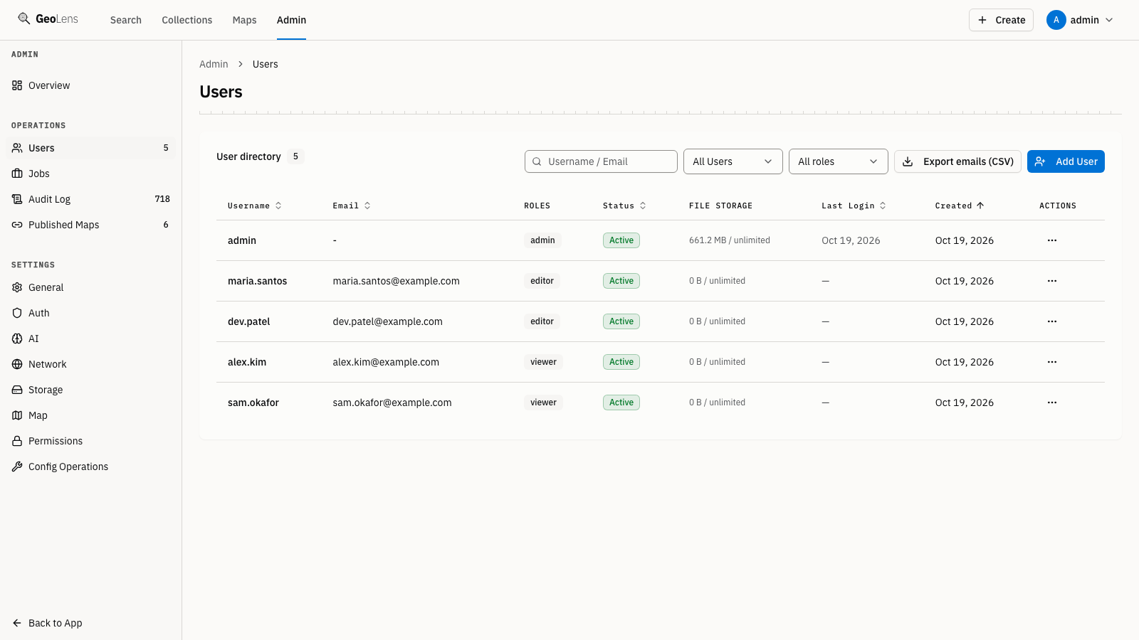Sort table by Status column
Viewport: 1139px width, 640px height.
click(624, 206)
